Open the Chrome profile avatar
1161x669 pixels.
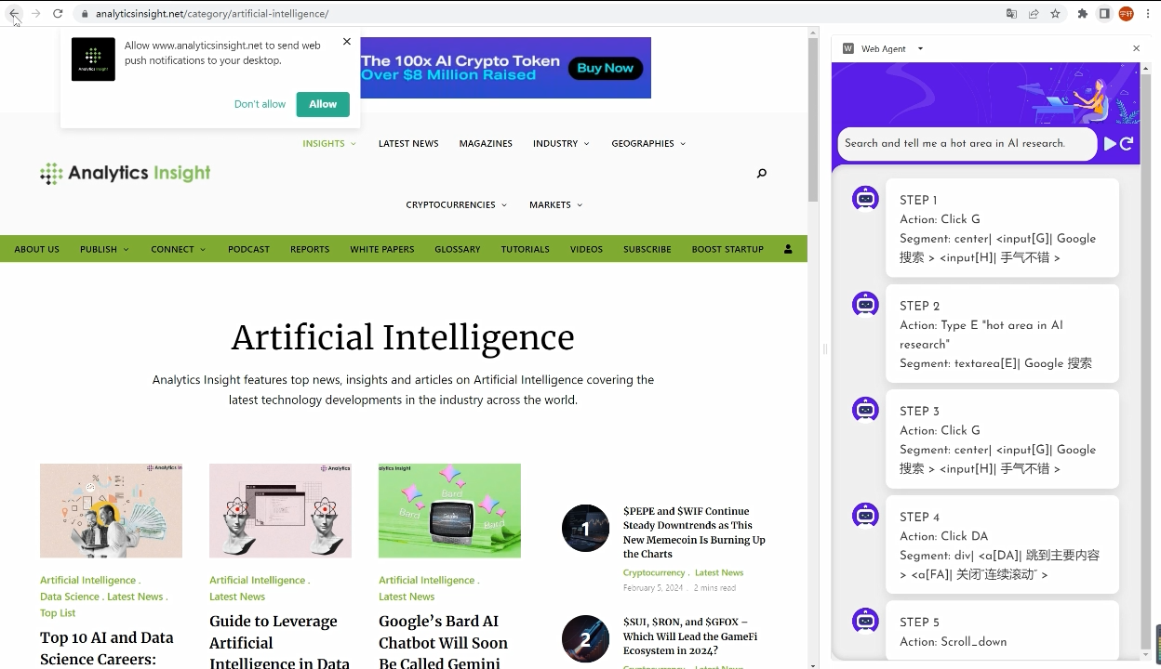point(1126,14)
